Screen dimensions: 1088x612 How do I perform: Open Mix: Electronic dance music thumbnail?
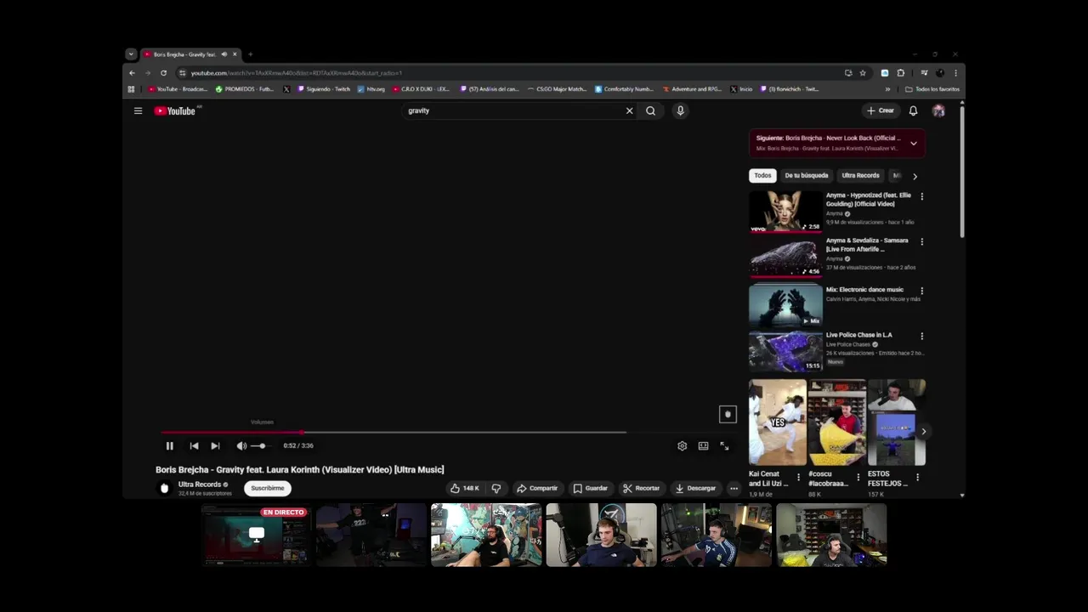(785, 305)
